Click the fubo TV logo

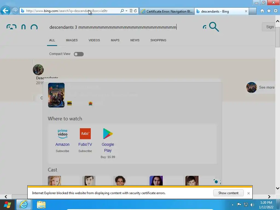click(x=85, y=134)
